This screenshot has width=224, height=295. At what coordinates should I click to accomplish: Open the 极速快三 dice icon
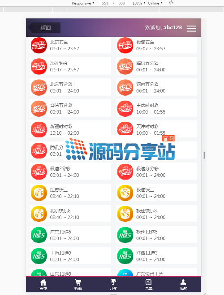125,193
